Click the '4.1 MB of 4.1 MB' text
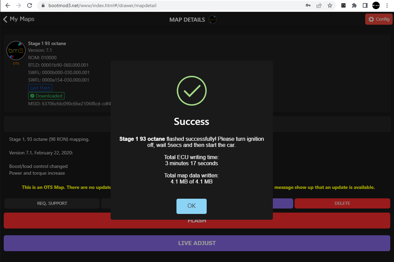 click(191, 181)
